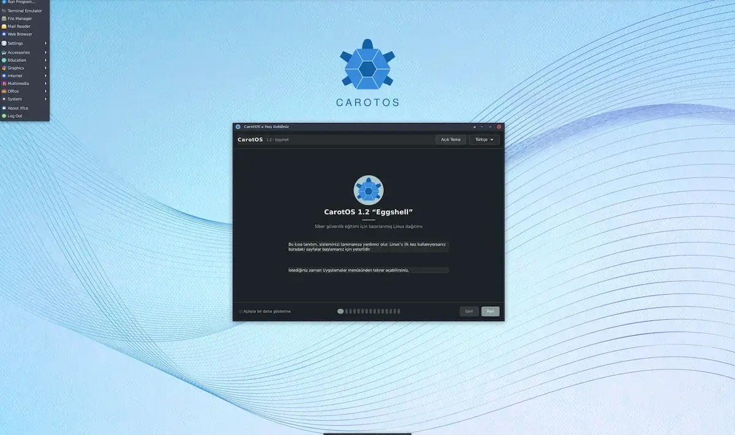Click 'Siber güvenlik eğitimi' subtitle text
Image resolution: width=735 pixels, height=435 pixels.
click(368, 227)
